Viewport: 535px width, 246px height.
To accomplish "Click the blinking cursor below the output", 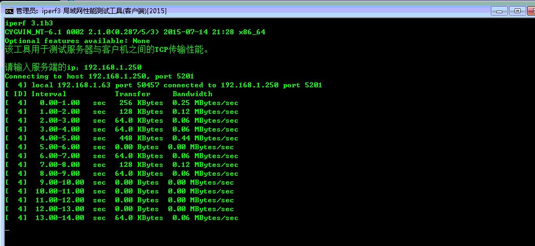I will 7,229.
